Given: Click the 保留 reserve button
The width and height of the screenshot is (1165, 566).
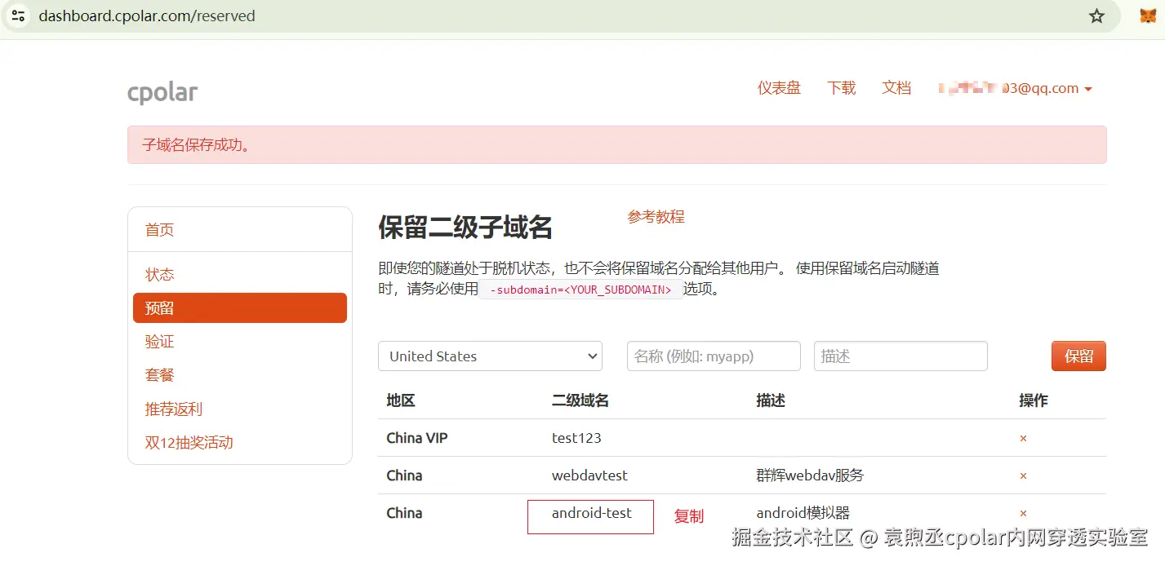Looking at the screenshot, I should [x=1078, y=356].
